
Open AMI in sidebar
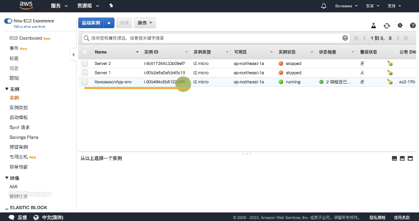click(14, 187)
